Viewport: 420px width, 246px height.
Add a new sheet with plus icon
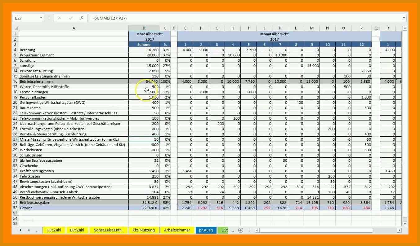tap(240, 230)
